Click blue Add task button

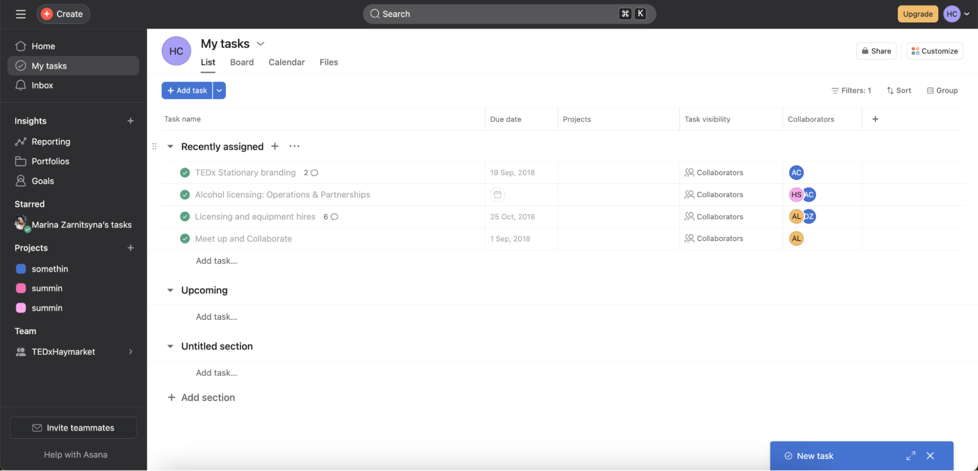(187, 90)
